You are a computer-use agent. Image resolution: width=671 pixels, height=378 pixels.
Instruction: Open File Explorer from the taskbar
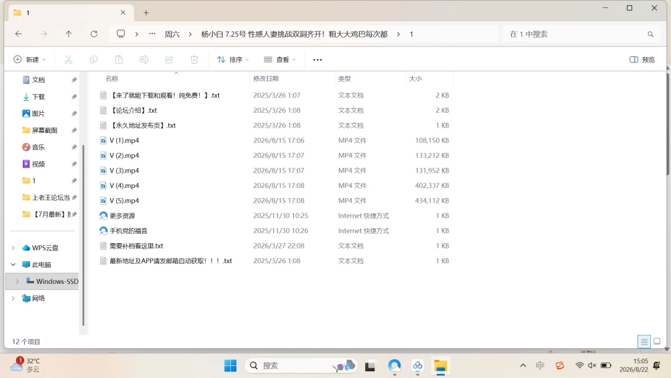point(440,366)
